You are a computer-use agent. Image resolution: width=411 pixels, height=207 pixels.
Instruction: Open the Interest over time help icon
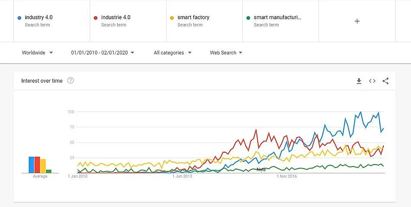(x=71, y=81)
